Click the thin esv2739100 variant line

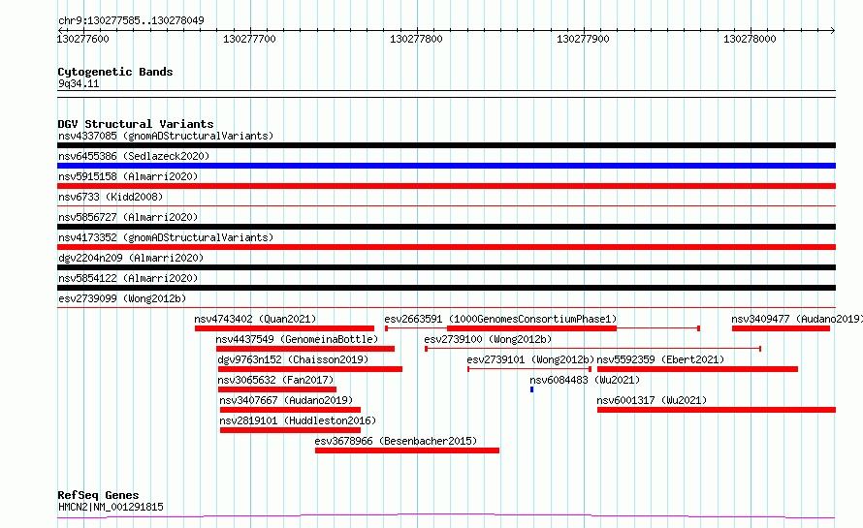[593, 349]
